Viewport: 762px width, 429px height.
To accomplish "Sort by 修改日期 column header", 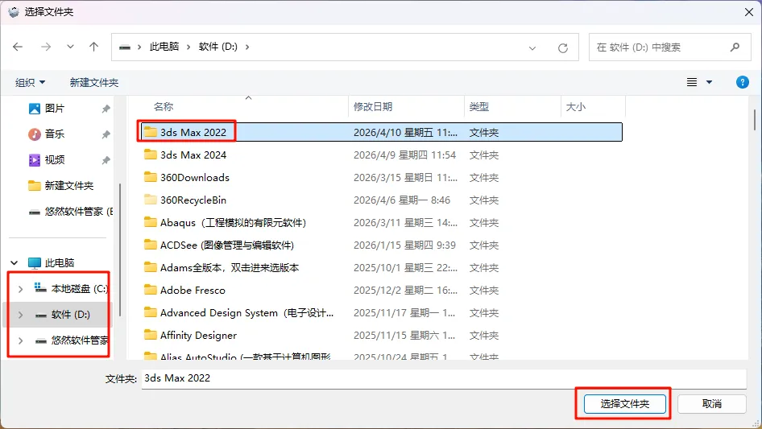I will pyautogui.click(x=373, y=107).
